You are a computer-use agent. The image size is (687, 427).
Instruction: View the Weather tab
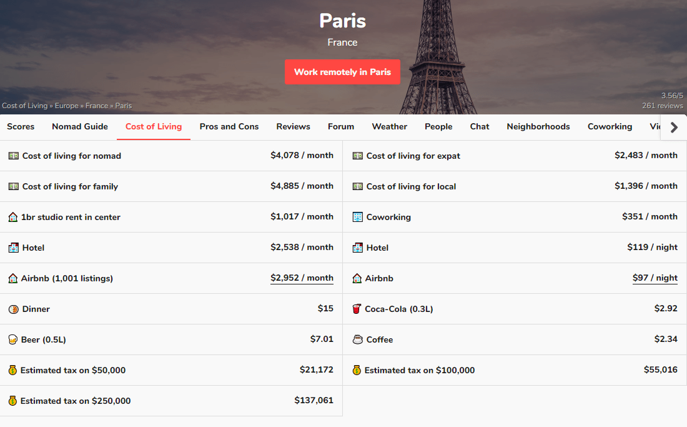coord(390,127)
